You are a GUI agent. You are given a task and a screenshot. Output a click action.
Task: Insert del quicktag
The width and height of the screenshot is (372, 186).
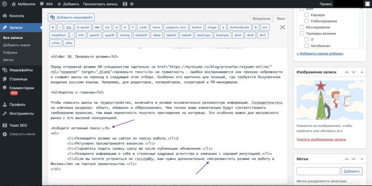(x=97, y=28)
